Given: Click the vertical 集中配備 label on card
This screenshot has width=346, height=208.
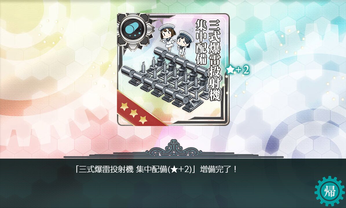Looking at the screenshot, I should pyautogui.click(x=201, y=42).
